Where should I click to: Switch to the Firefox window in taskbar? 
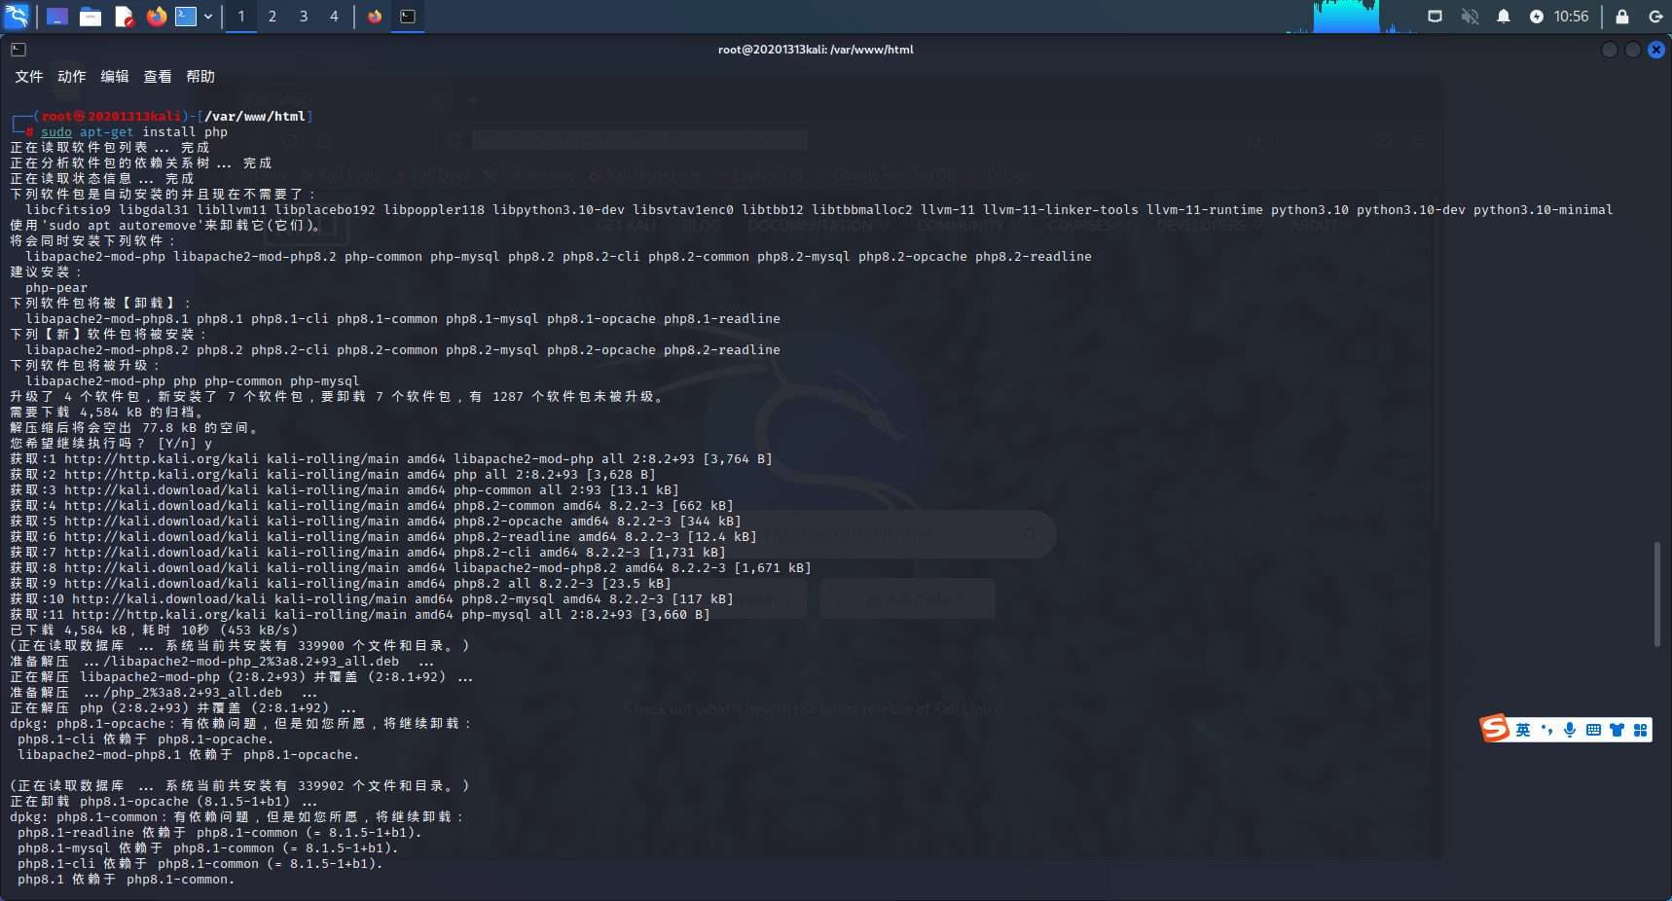(375, 17)
